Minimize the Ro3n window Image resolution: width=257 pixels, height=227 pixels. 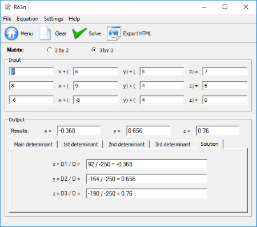coord(204,7)
